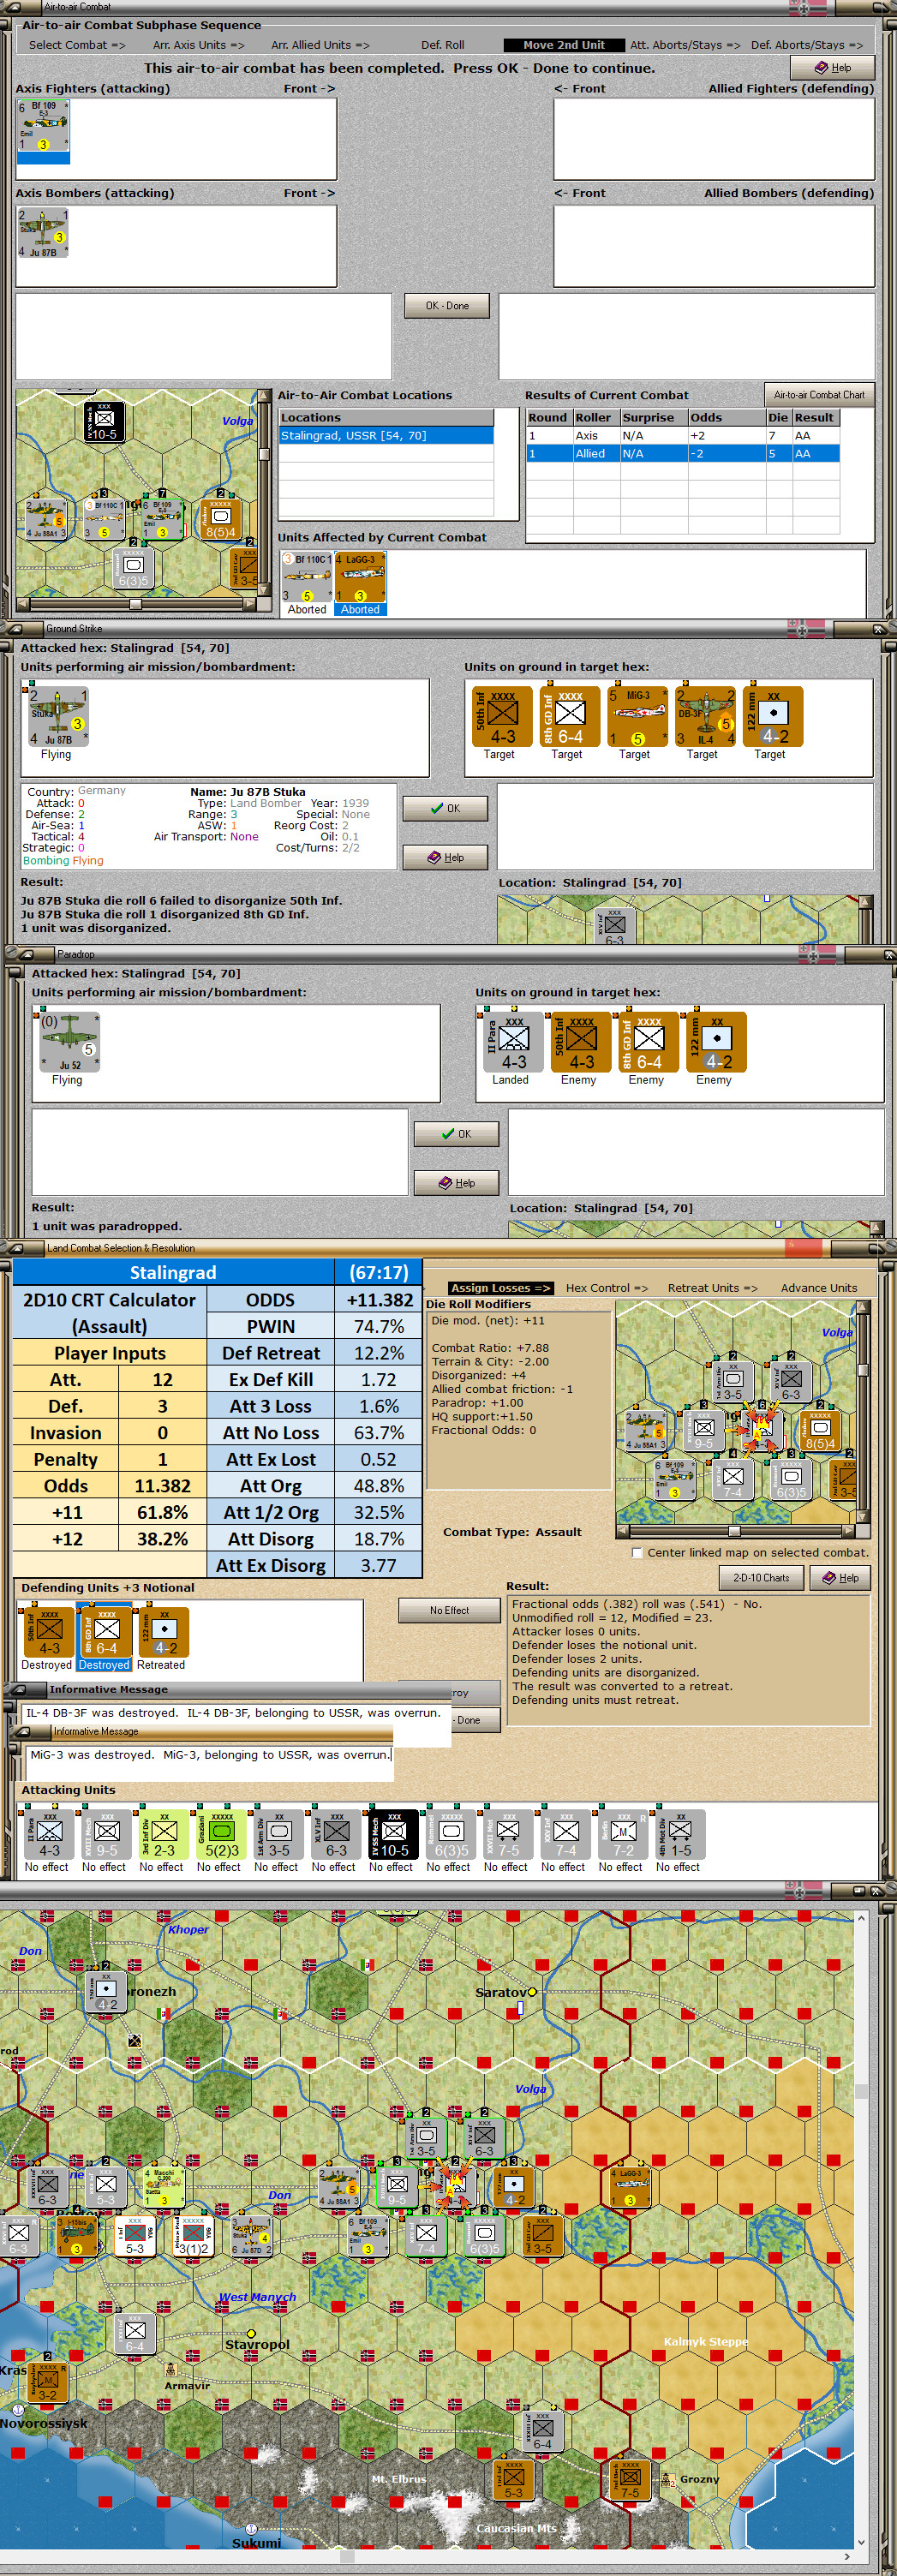Select 50th Inf enemy counter in Paradrop
This screenshot has width=897, height=2576.
pos(580,1042)
